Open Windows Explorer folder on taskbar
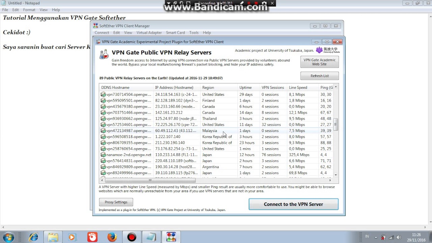The width and height of the screenshot is (432, 243). (53, 237)
